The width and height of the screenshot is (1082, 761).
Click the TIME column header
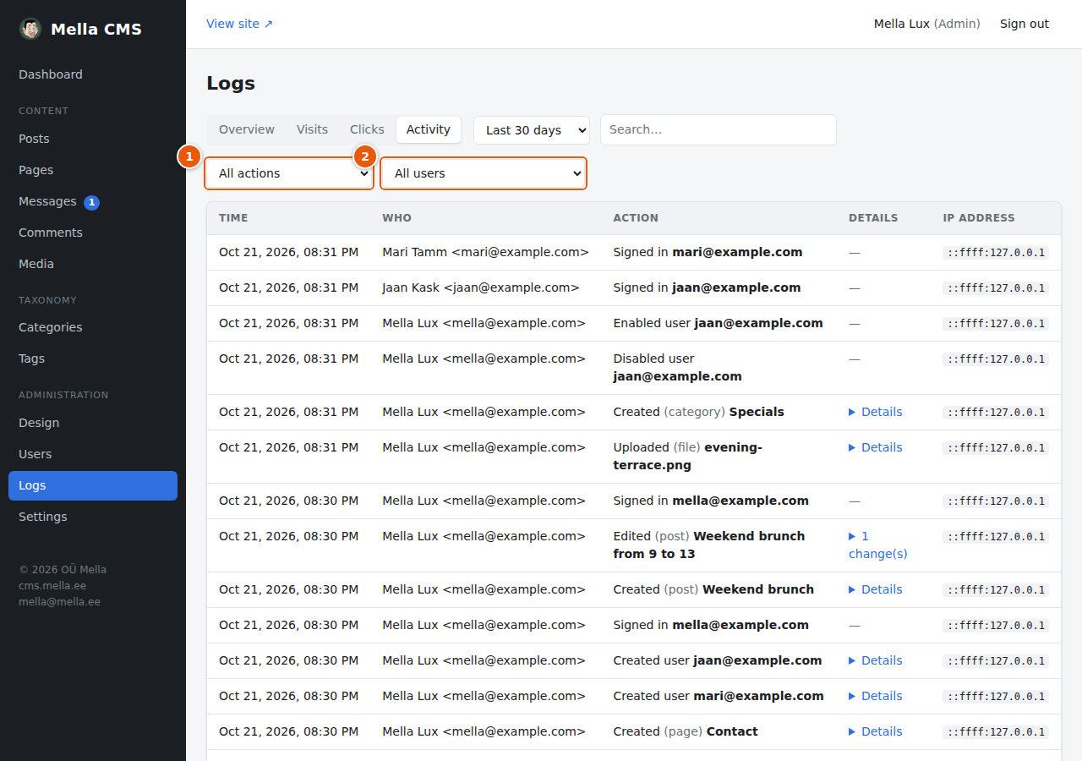click(x=233, y=218)
